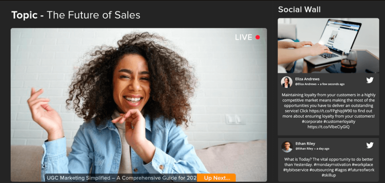Open Ethan Riley's profile avatar
The width and height of the screenshot is (385, 183).
coord(287,147)
